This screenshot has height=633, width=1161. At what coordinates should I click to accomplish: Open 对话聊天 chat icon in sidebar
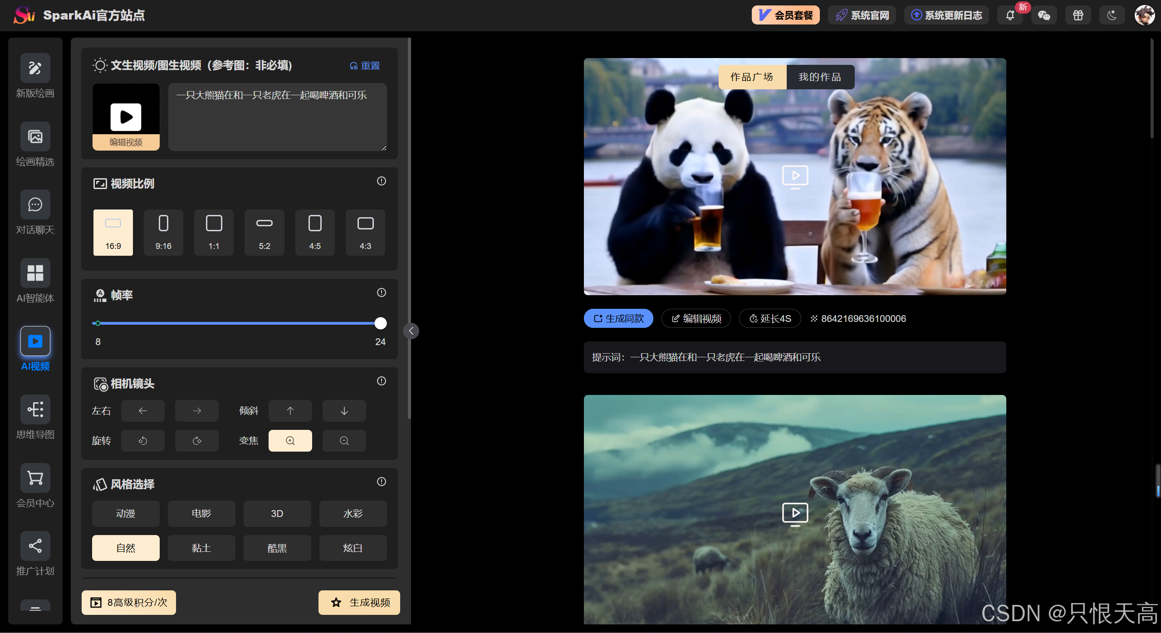tap(35, 205)
